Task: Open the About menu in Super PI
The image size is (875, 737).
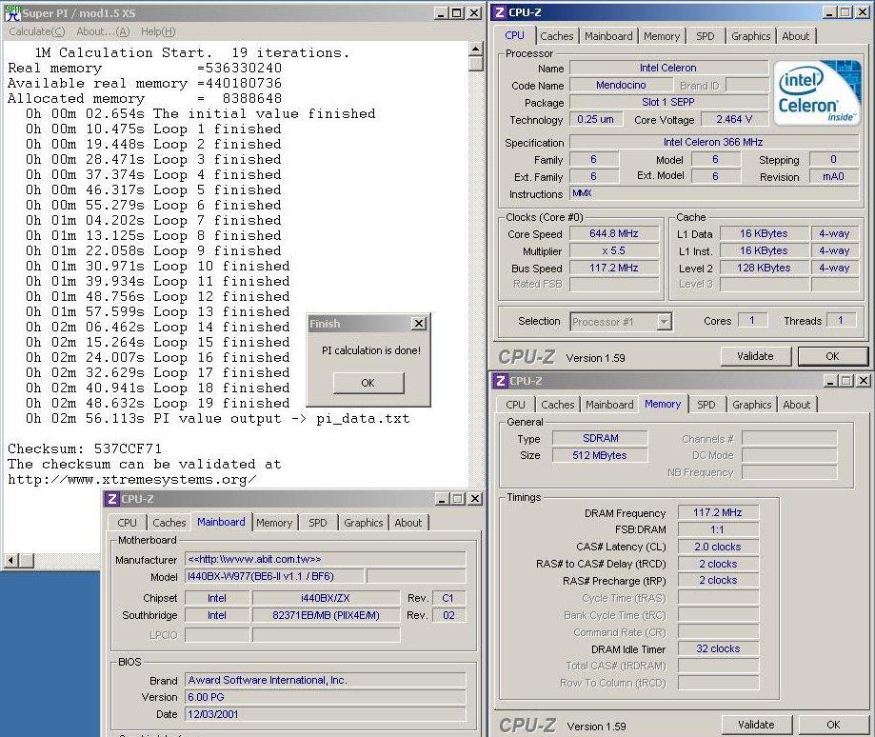Action: 103,31
